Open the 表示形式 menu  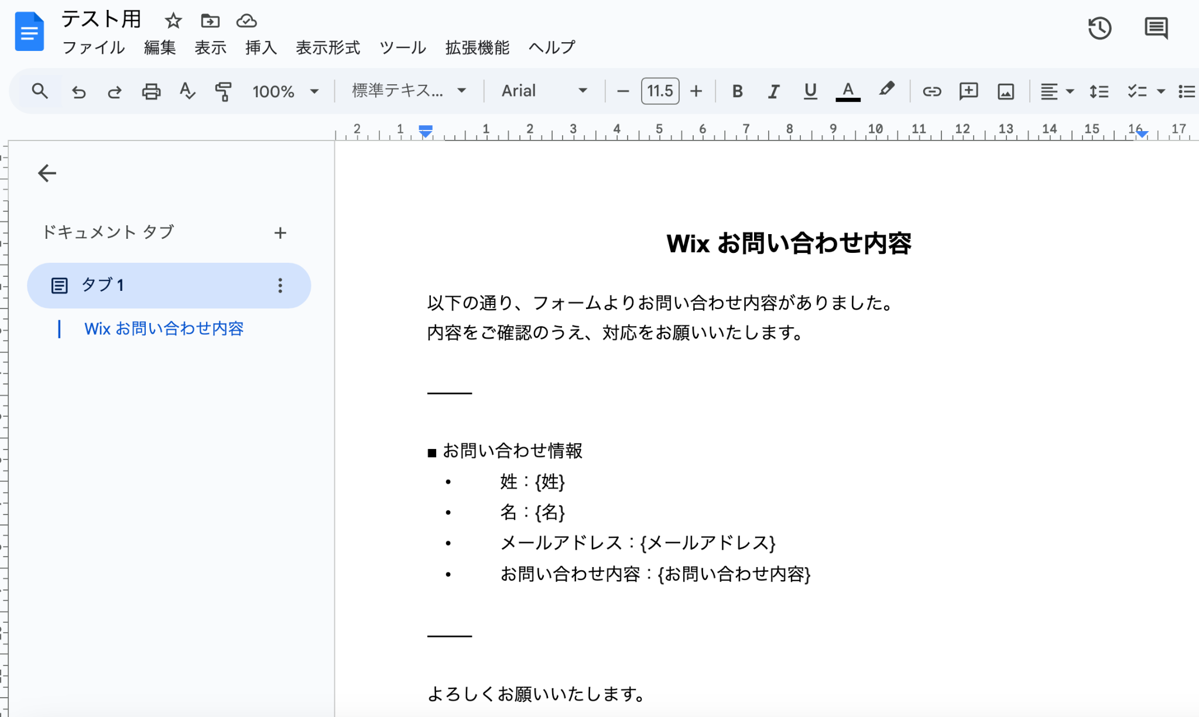click(x=328, y=47)
